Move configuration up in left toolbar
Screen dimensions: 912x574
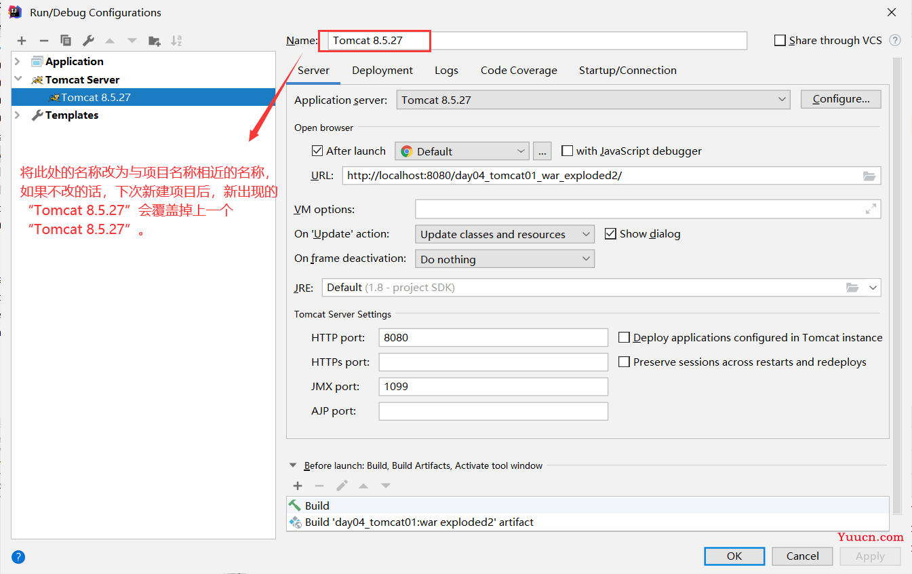tap(110, 41)
